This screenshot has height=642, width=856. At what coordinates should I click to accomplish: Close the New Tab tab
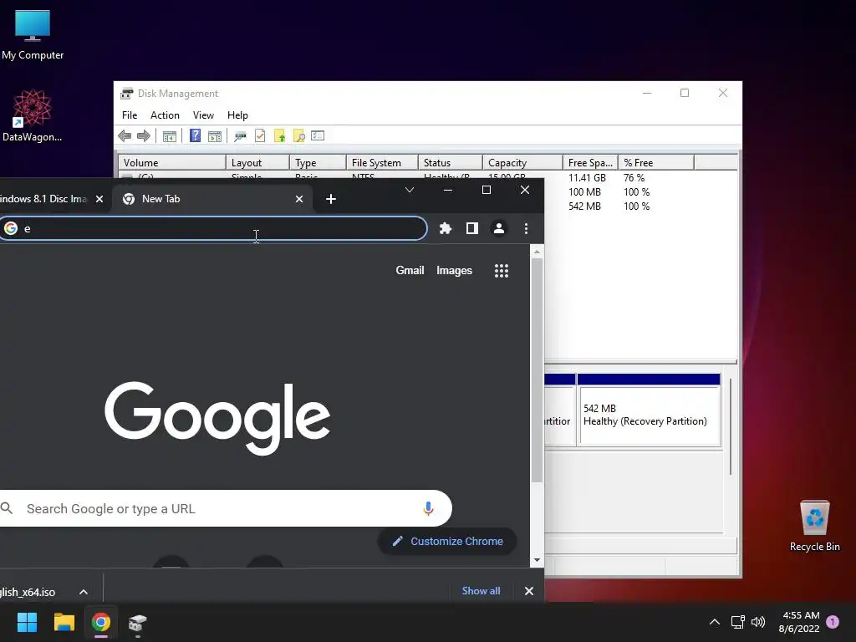coord(299,199)
